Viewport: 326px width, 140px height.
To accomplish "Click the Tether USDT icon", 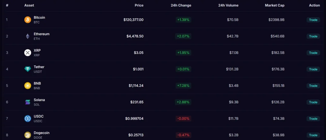I will pyautogui.click(x=28, y=69).
